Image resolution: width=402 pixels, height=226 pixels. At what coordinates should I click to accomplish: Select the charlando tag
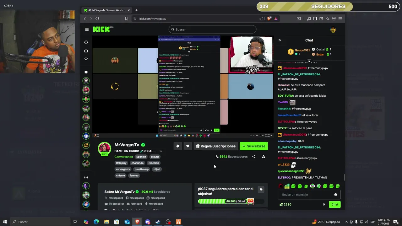[x=138, y=163]
